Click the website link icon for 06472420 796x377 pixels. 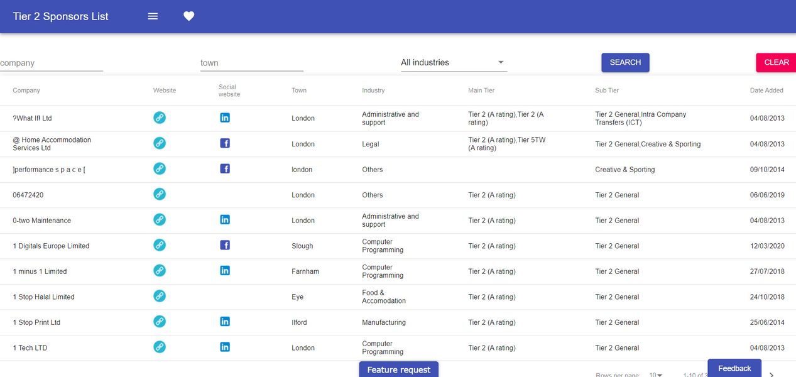[160, 194]
